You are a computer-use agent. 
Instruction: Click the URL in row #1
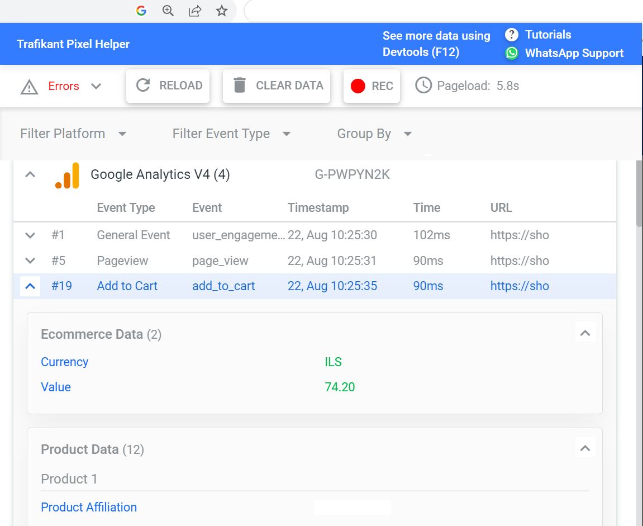pyautogui.click(x=520, y=235)
